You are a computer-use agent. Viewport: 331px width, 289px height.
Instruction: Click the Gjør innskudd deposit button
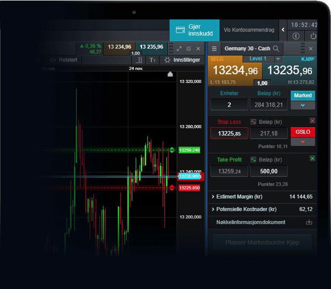pyautogui.click(x=194, y=30)
